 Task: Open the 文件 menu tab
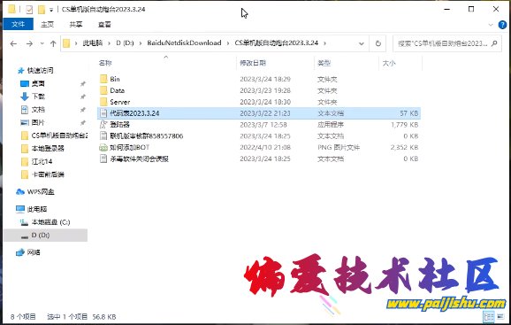(x=18, y=24)
